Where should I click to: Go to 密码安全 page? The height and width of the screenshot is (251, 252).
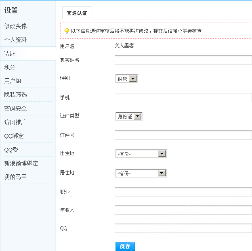(16, 109)
